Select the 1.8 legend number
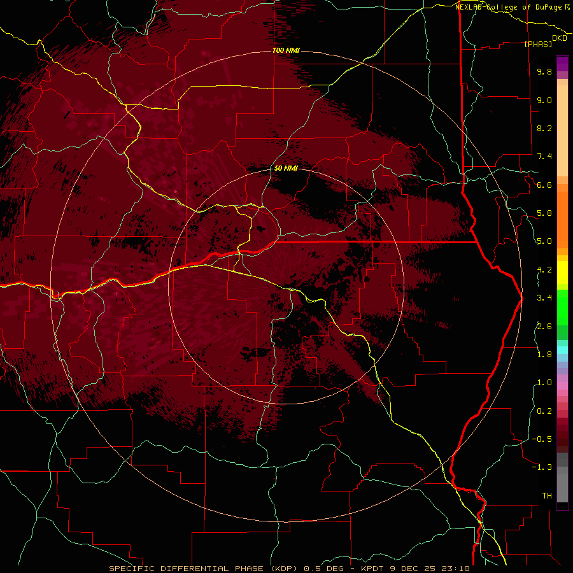Viewport: 573px width, 573px height. click(544, 355)
